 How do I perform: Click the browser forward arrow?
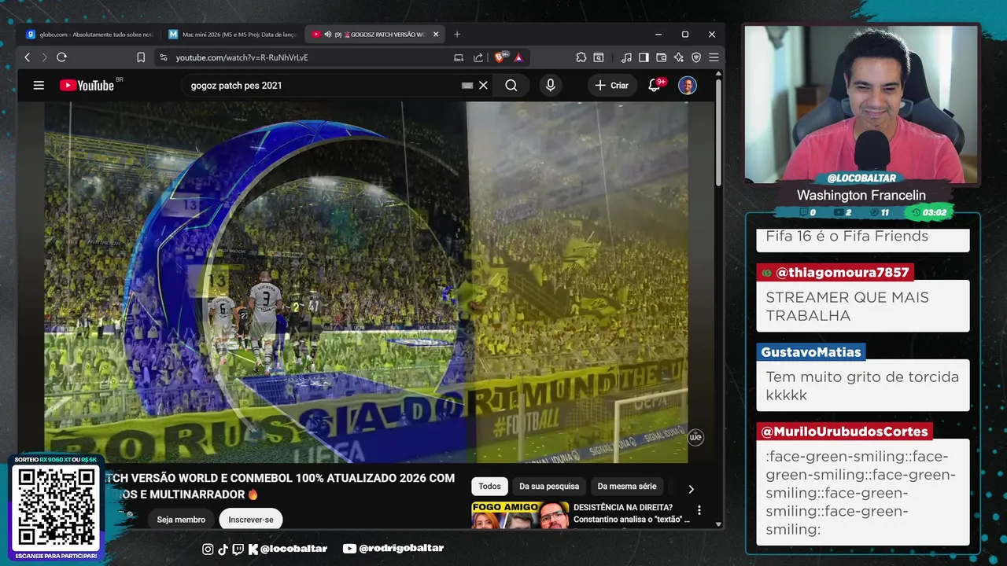click(44, 57)
